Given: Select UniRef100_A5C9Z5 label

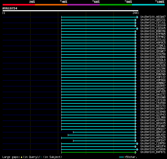Looking at the screenshot, I should coord(153,66).
